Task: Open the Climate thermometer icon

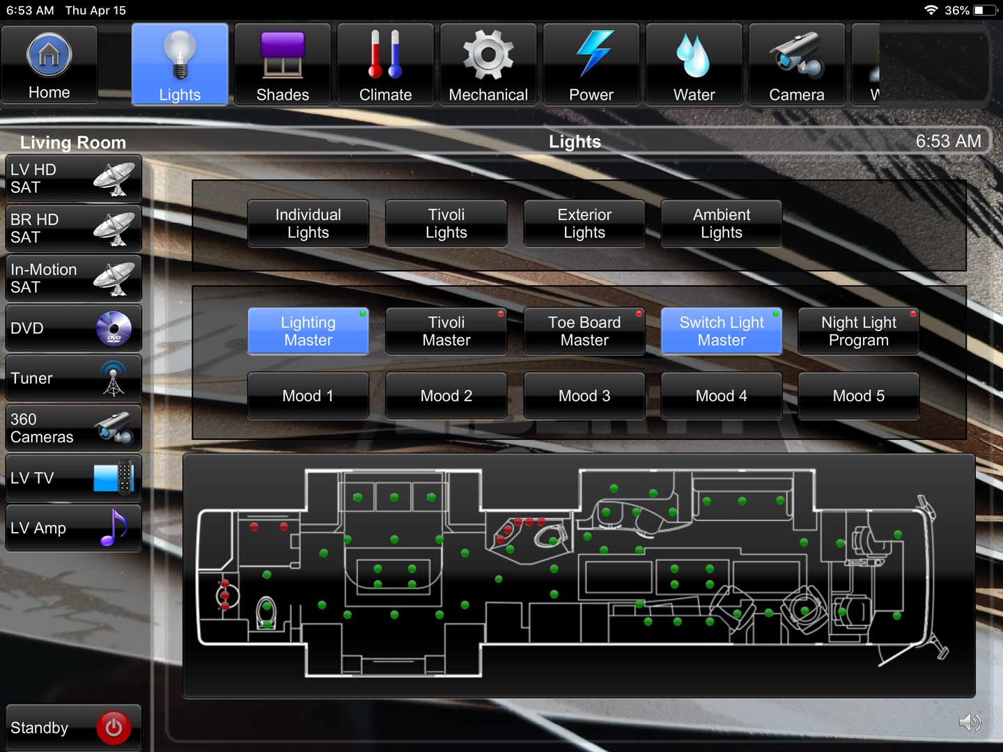Action: point(385,64)
